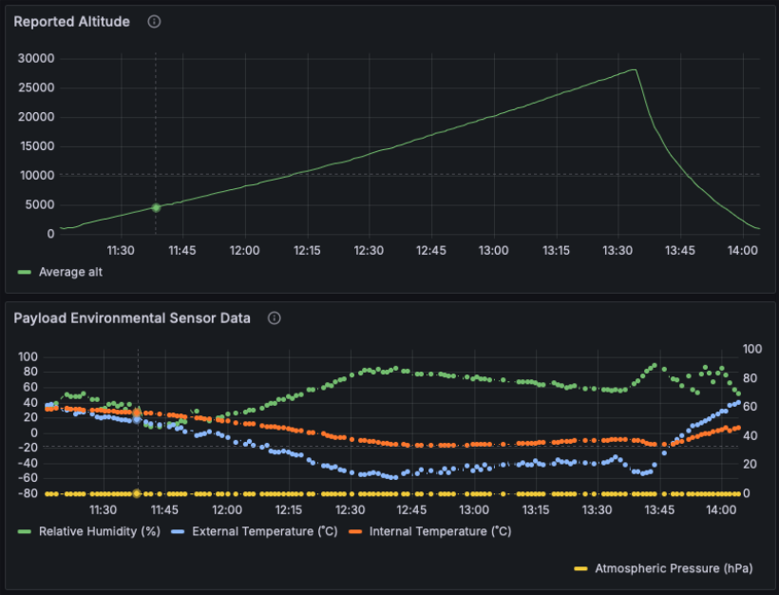
Task: Click the highlighted yellow pressure data point
Action: 137,493
